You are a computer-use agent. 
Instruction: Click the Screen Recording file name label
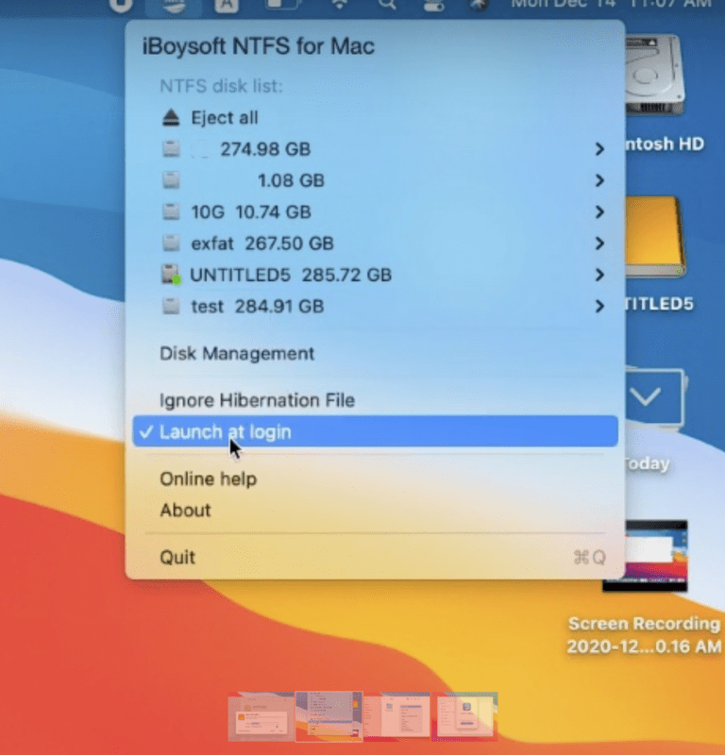point(644,634)
